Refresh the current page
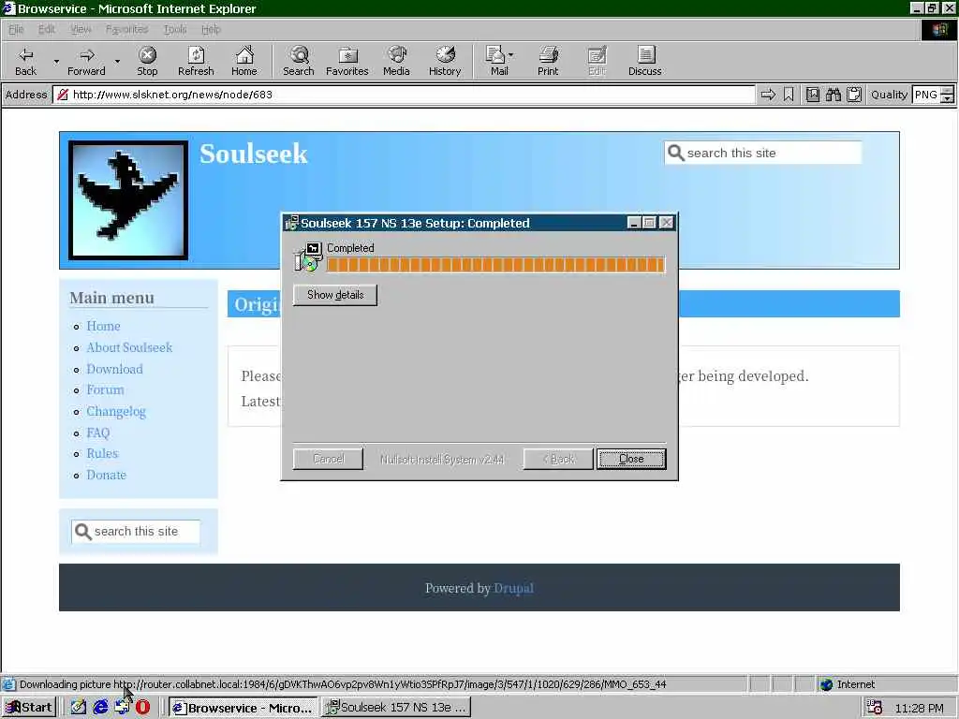959x719 pixels. click(x=196, y=61)
